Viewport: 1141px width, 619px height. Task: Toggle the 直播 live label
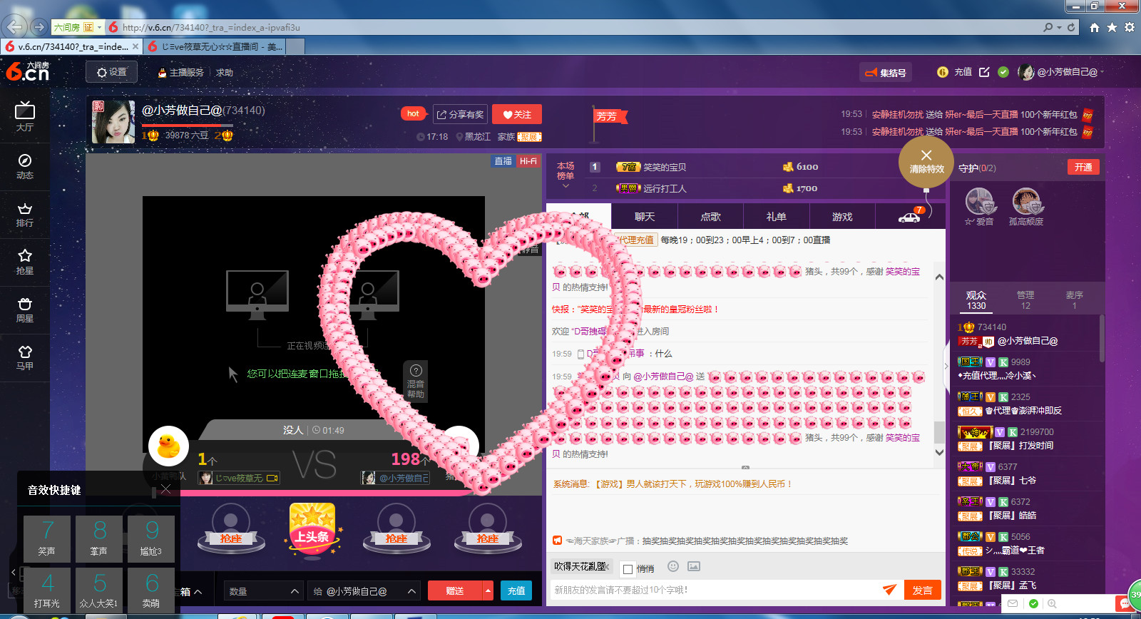coord(503,161)
